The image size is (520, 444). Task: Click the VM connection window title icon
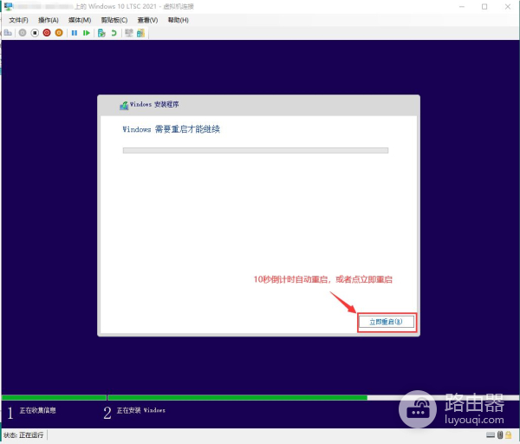(x=9, y=6)
